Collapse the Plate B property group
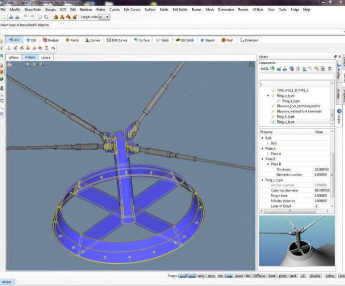Screen dimensions: 345x286 (262, 159)
